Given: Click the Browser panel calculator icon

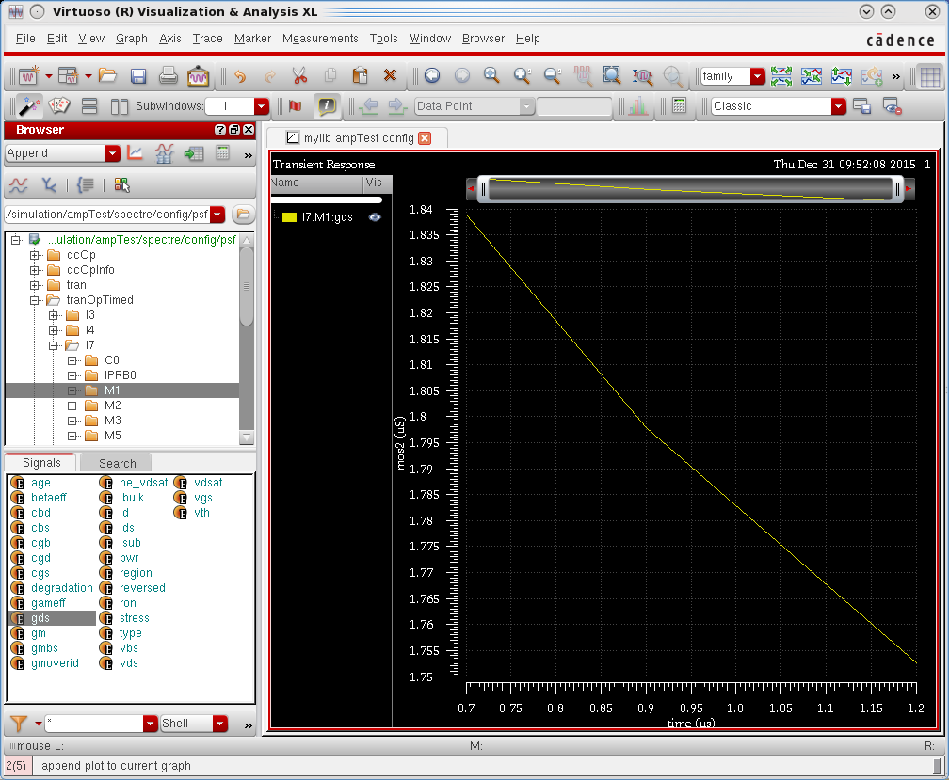Looking at the screenshot, I should 223,153.
